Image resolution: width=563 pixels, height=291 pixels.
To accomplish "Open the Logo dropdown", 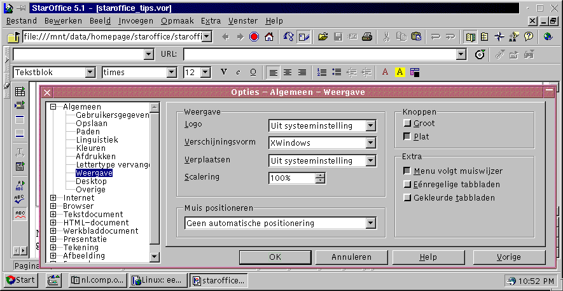I will [370, 125].
